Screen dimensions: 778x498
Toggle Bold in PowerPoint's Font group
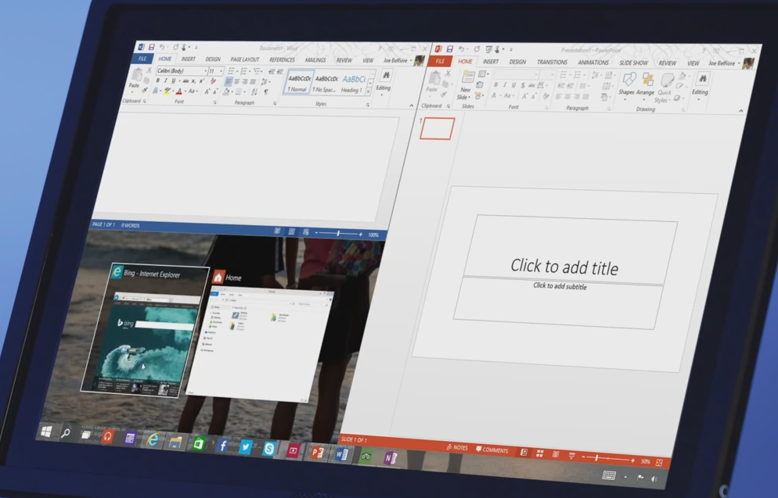tap(495, 84)
